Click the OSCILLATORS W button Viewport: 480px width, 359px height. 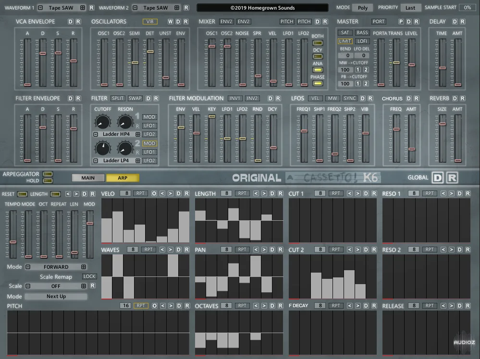[170, 22]
